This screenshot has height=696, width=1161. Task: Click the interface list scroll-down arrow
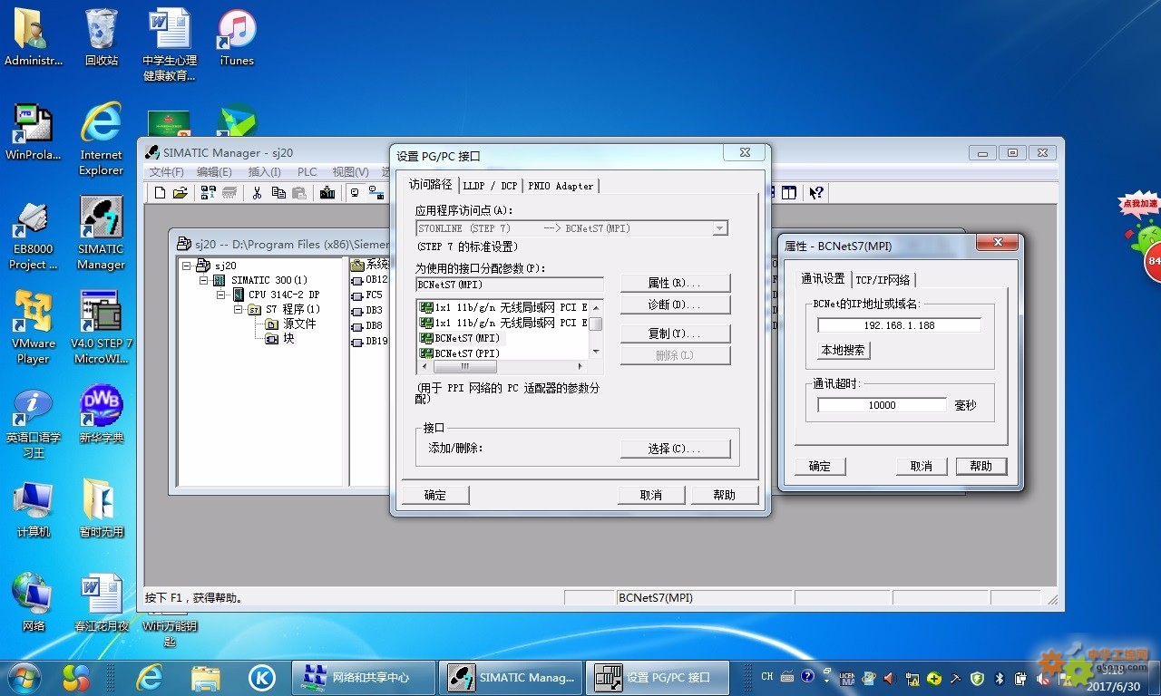pyautogui.click(x=596, y=352)
